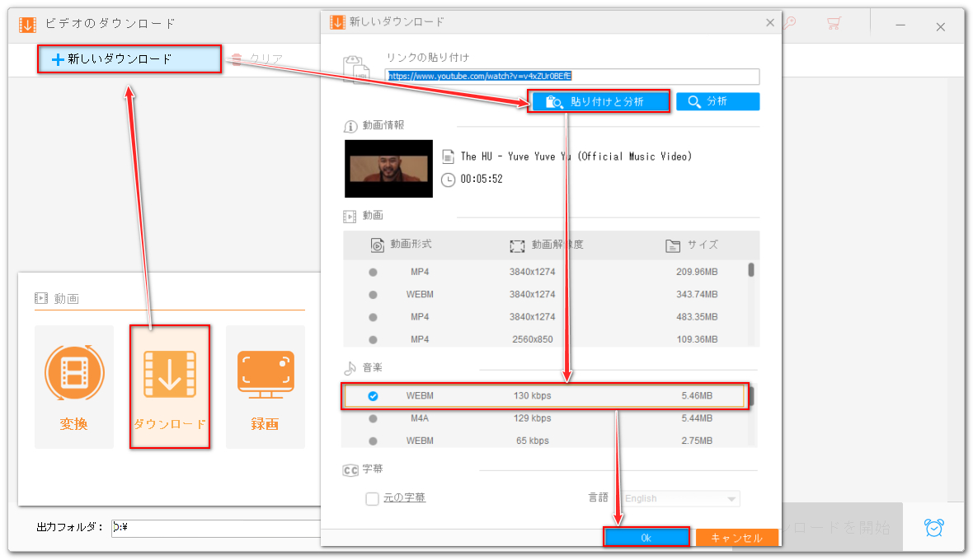973x560 pixels.
Task: Select the WEBM 130 kbps audio option
Action: point(374,396)
